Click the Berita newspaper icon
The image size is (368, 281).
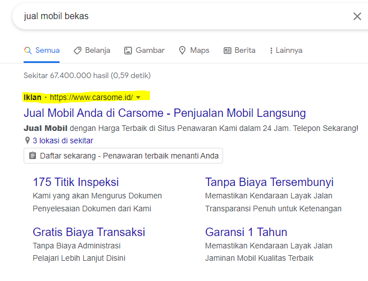228,51
